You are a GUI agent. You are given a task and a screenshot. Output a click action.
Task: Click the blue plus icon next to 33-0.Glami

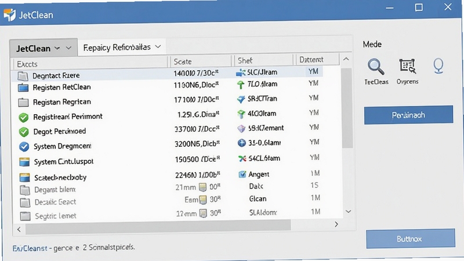[242, 143]
